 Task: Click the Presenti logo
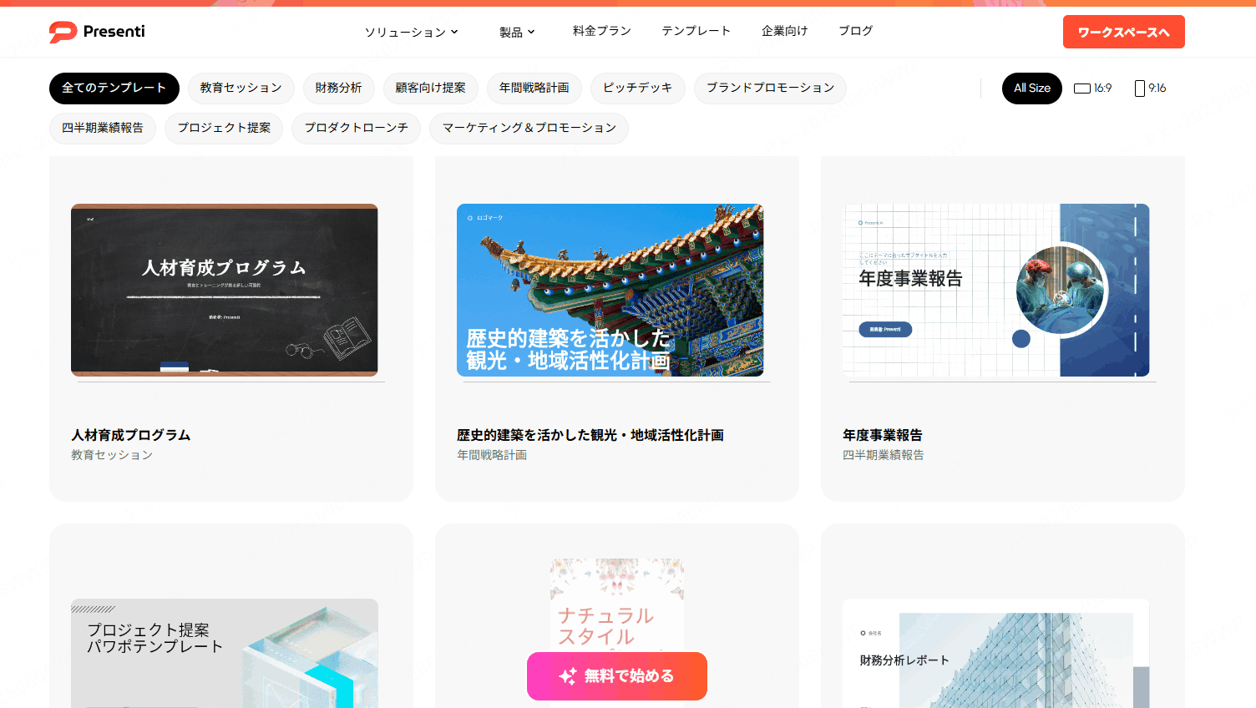tap(97, 32)
